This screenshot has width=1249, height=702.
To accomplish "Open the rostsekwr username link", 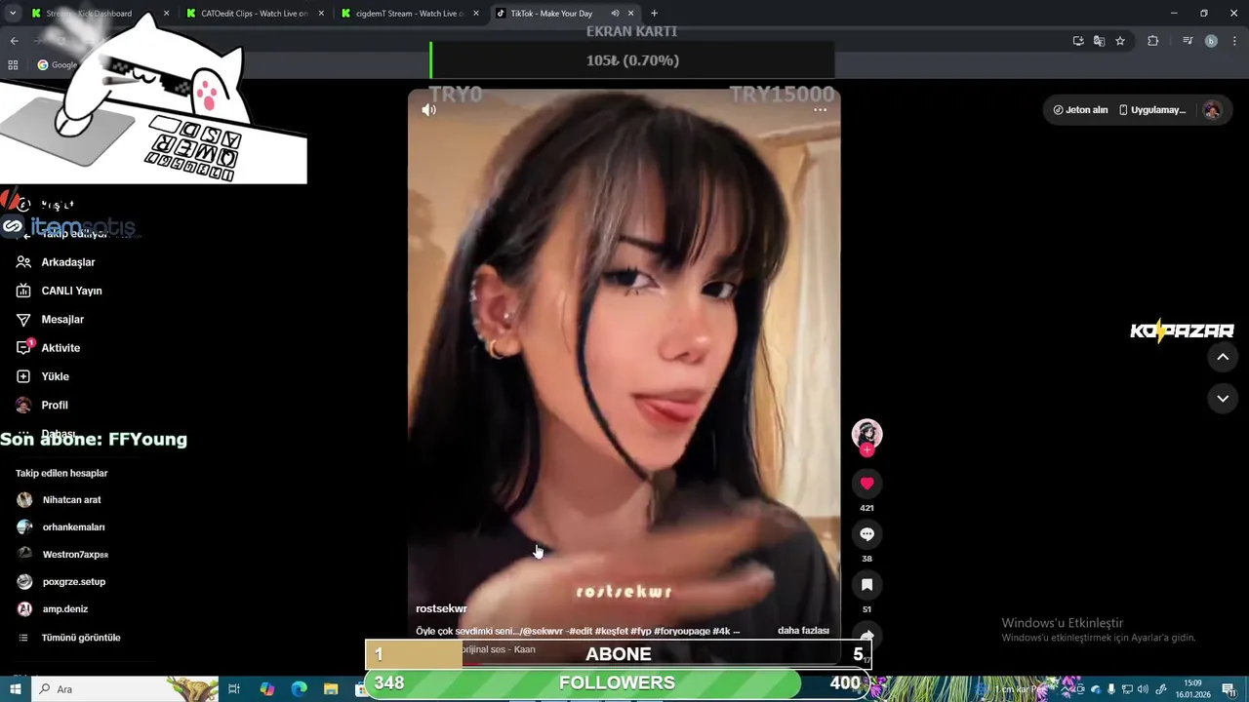I will point(441,608).
